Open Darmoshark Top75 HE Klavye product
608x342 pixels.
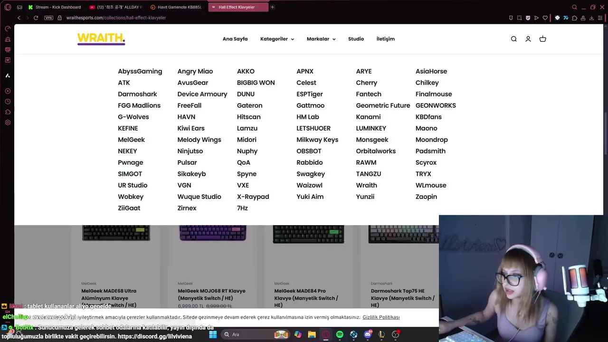[x=403, y=298]
